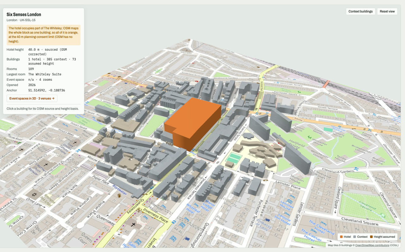Click the church cross icon beside Queensway 40
Image resolution: width=405 pixels, height=252 pixels.
(x=133, y=224)
